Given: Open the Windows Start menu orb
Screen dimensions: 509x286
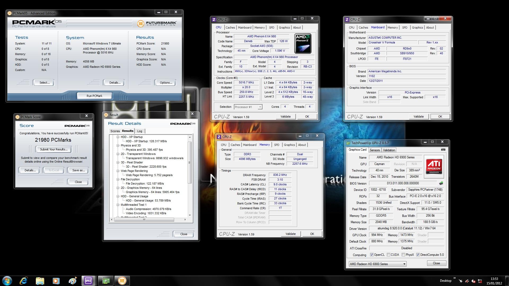Looking at the screenshot, I should coord(7,281).
